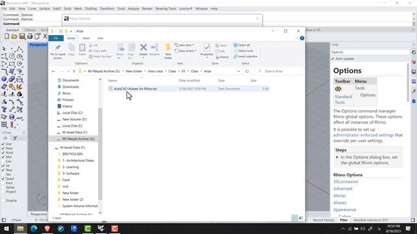Screen dimensions: 417x234
Task: Click Refresh icon beside address bar
Action: click(x=247, y=71)
